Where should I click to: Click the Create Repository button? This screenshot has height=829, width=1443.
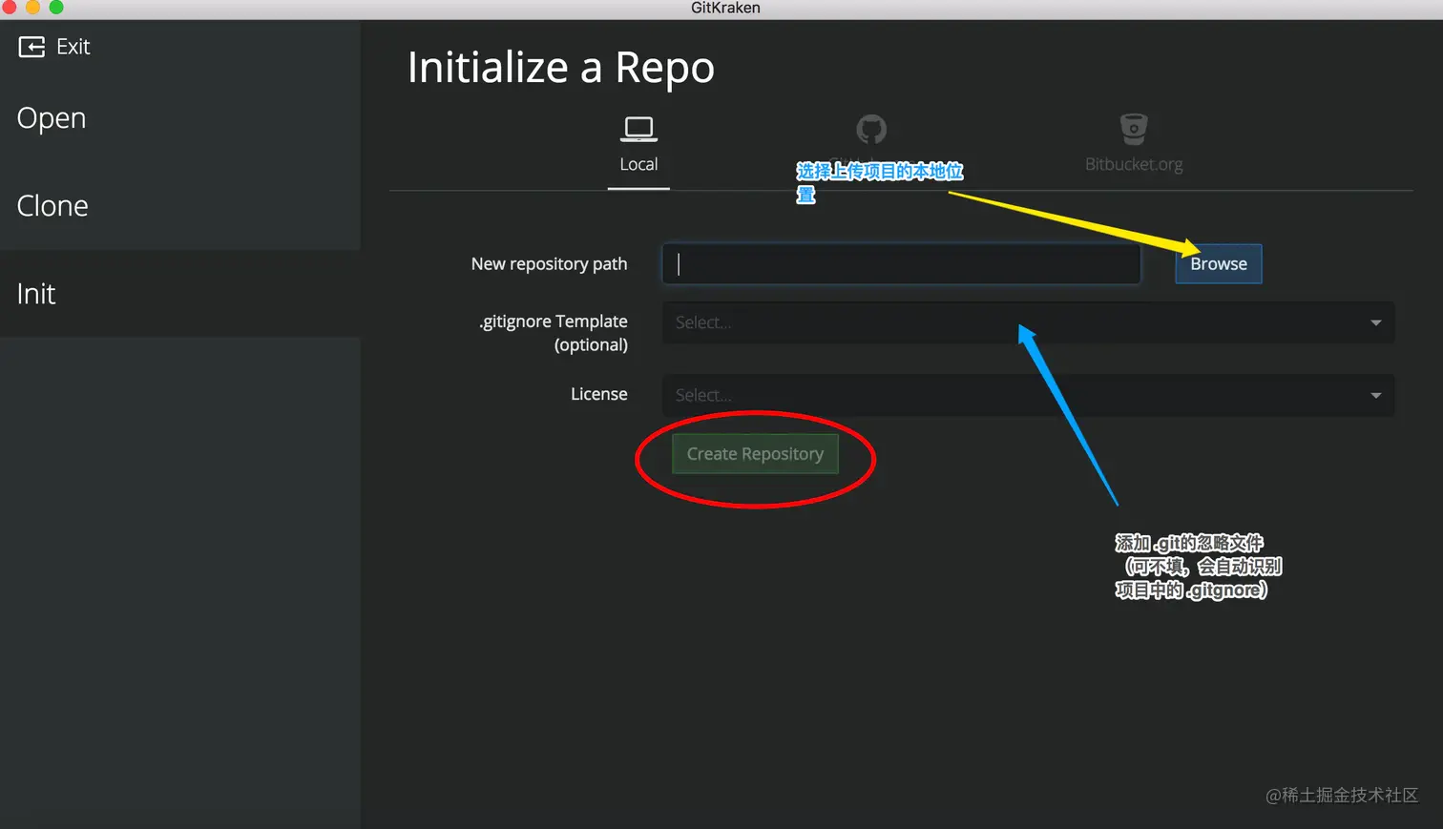point(755,454)
